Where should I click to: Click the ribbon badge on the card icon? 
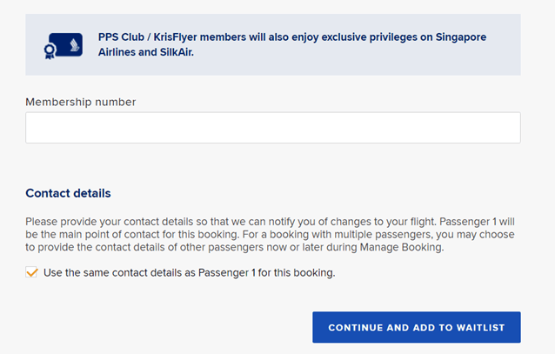point(51,50)
